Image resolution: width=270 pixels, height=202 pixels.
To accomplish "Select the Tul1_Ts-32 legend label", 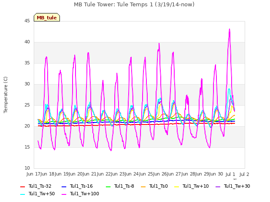I will [x=40, y=186].
